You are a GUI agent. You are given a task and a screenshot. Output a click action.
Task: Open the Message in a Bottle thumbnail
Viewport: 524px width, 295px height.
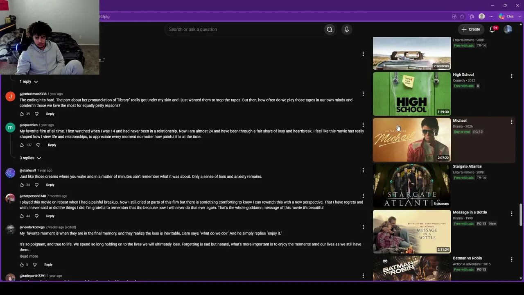tap(412, 232)
